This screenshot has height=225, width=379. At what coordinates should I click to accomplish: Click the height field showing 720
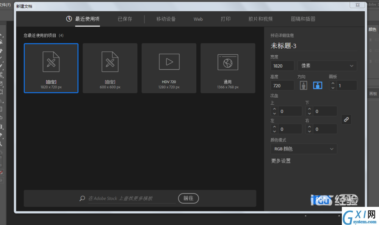point(282,85)
